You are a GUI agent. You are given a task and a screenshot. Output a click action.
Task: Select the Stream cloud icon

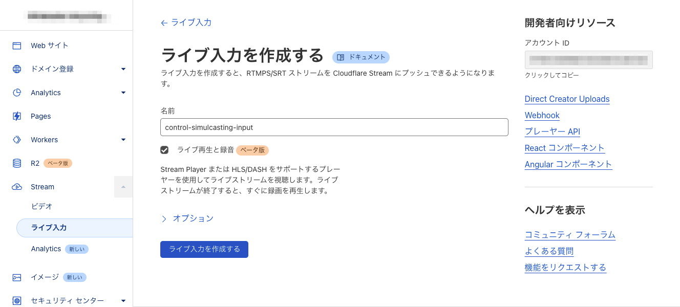tap(16, 187)
